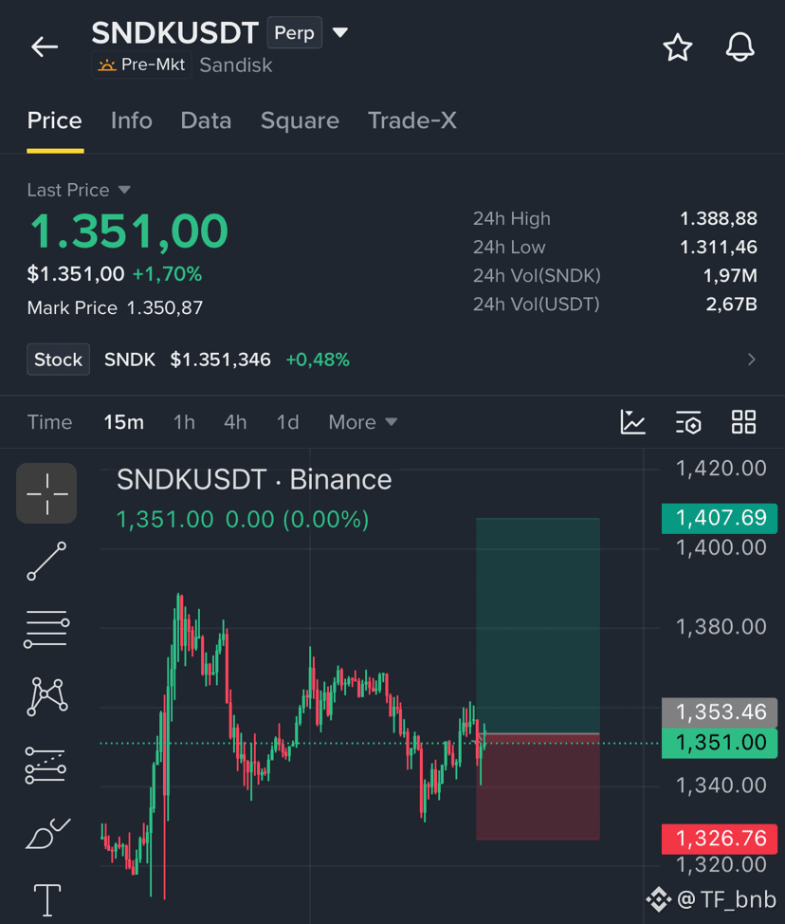The width and height of the screenshot is (785, 924).
Task: Add SNDKUSDT to favorites with star
Action: pos(678,47)
